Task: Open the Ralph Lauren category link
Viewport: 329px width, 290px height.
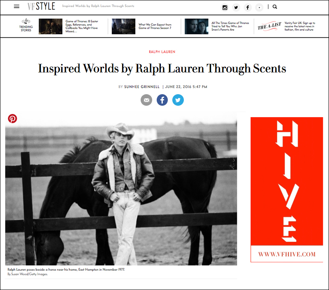Action: point(162,52)
